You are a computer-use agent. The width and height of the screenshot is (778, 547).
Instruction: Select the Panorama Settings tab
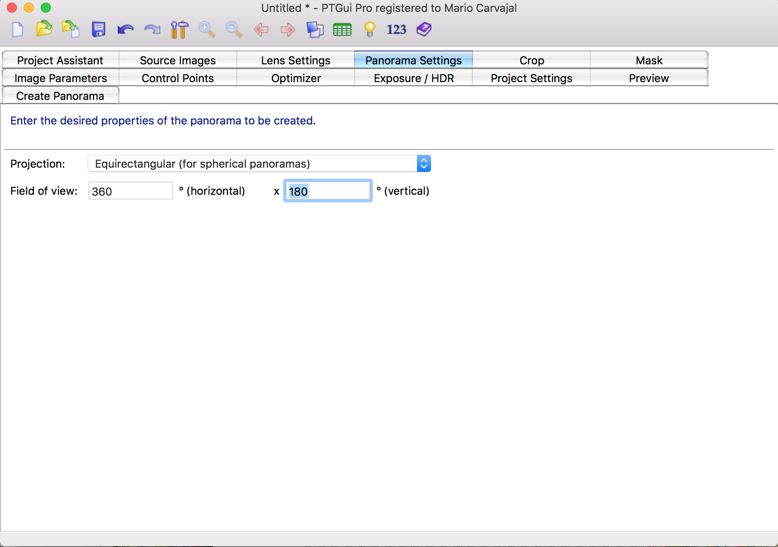click(x=413, y=60)
